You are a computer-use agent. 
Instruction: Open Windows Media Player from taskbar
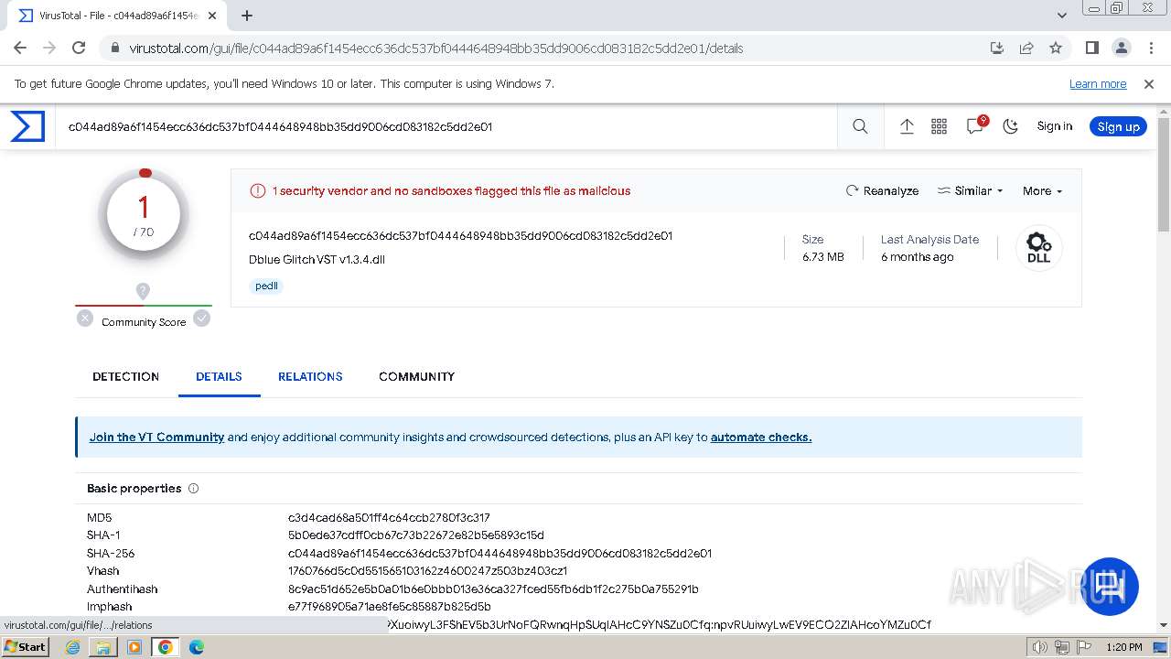coord(134,647)
